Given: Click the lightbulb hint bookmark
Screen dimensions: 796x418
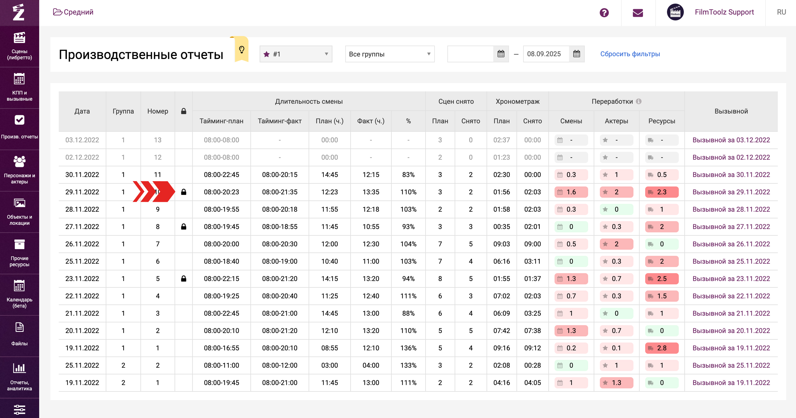Looking at the screenshot, I should pyautogui.click(x=242, y=49).
